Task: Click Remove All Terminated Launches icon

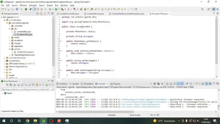Action: pos(158,84)
